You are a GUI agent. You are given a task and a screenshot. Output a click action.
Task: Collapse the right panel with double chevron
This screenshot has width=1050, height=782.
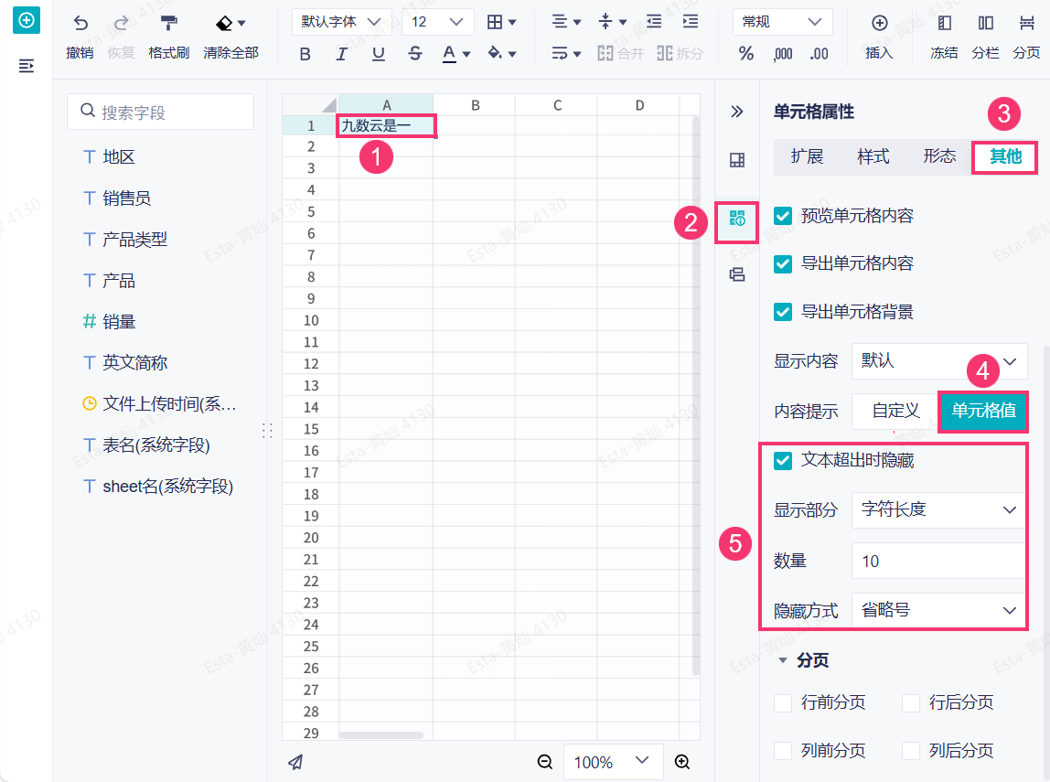[x=736, y=112]
